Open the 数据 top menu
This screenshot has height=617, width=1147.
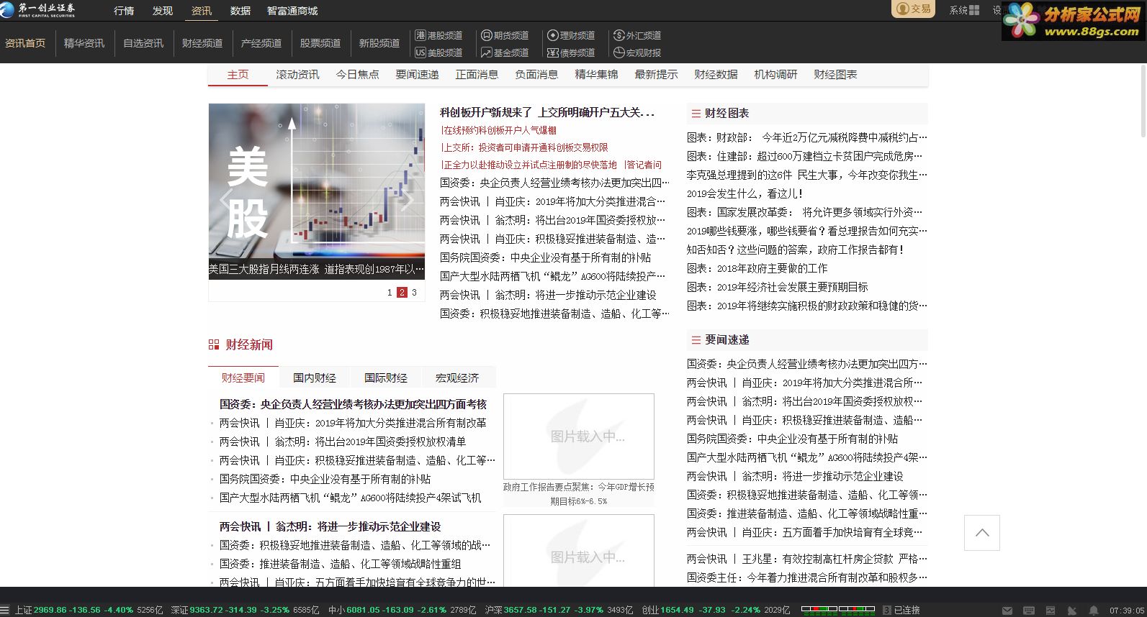coord(240,11)
